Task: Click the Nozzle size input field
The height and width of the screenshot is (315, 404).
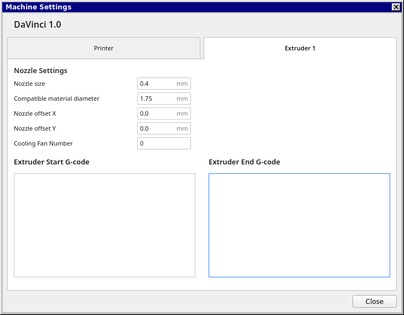Action: coord(157,84)
